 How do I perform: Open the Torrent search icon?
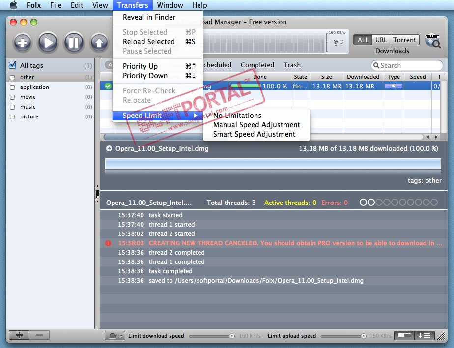pos(432,41)
